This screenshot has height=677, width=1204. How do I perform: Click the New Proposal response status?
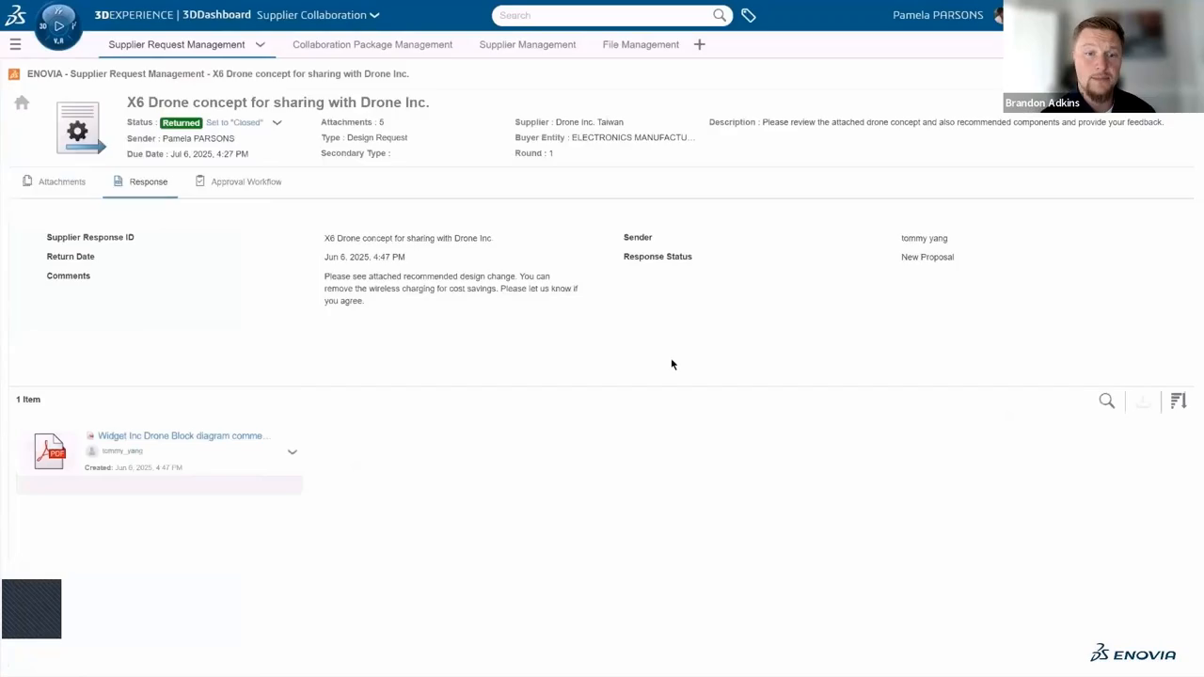927,257
